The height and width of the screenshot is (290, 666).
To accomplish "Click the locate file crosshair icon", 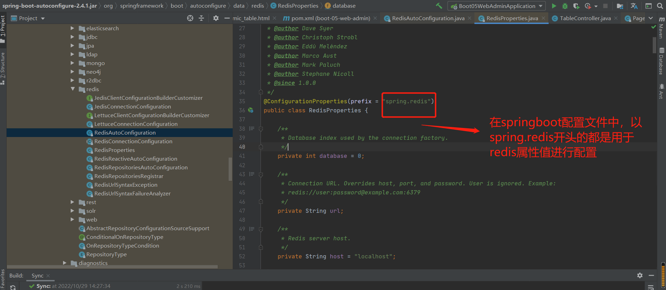I will click(x=190, y=18).
